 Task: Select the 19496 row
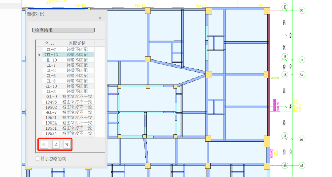[x=68, y=102]
